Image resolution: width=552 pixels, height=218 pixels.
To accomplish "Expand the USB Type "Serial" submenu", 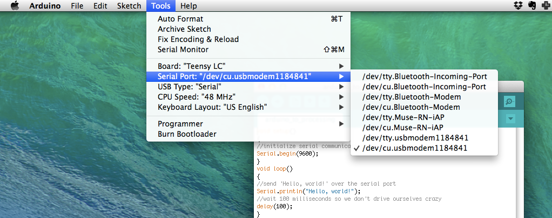I will [248, 86].
